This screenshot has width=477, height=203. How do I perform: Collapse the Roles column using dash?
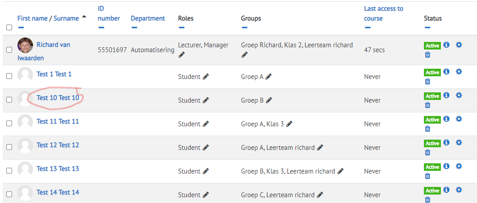(x=181, y=27)
